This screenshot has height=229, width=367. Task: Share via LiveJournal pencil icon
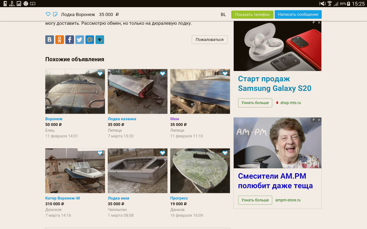[100, 40]
